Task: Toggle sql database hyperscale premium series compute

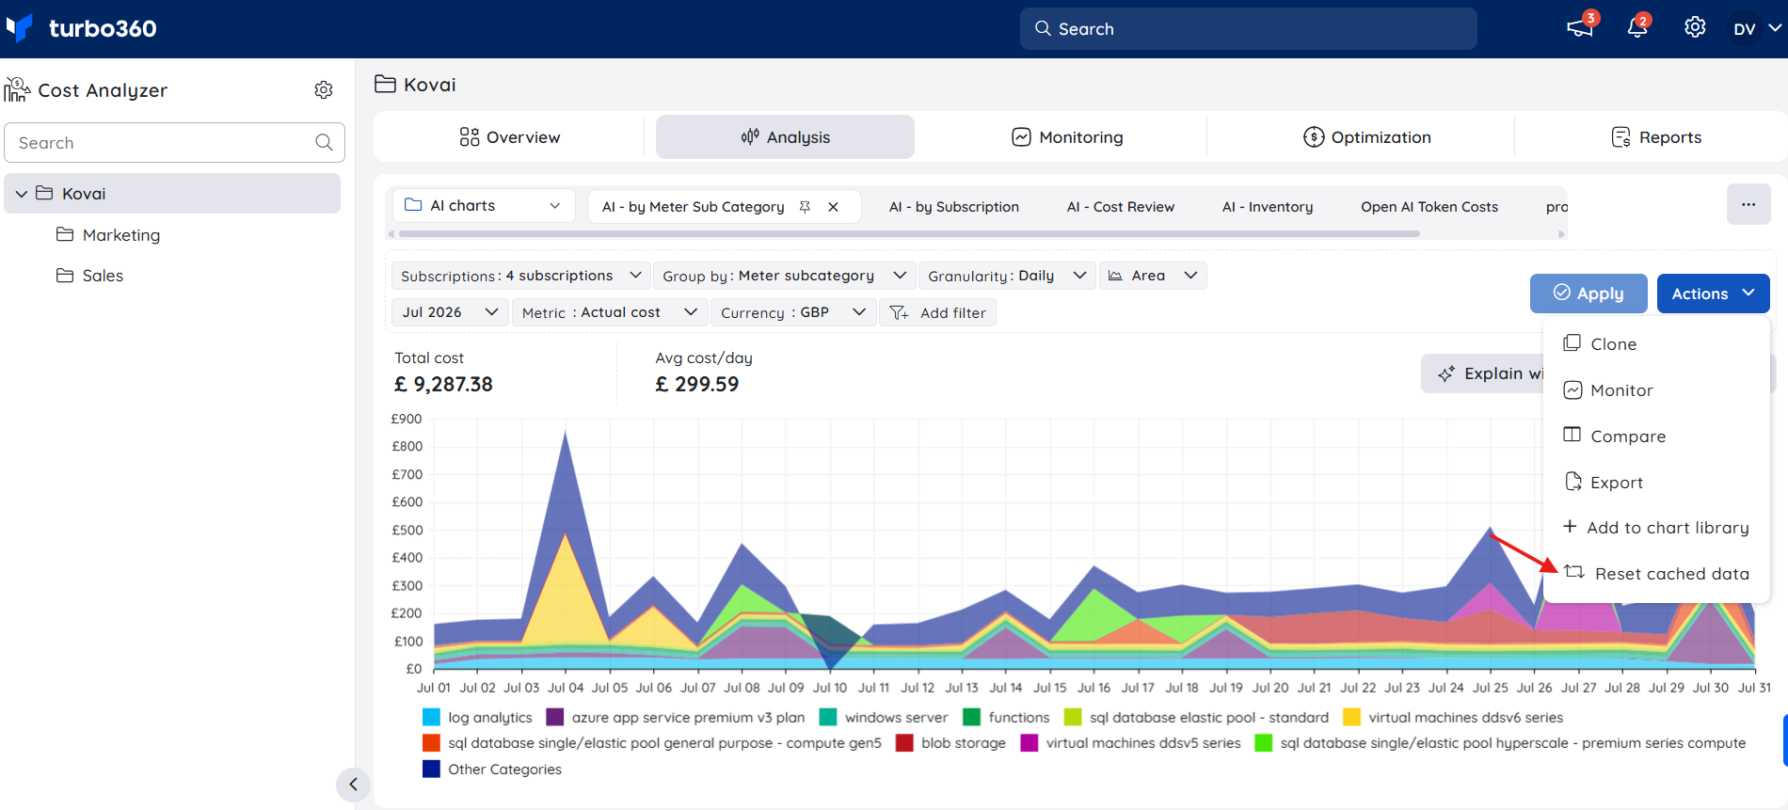Action: coord(1500,743)
